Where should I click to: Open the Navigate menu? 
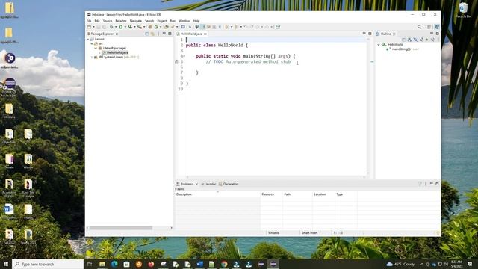(x=136, y=21)
